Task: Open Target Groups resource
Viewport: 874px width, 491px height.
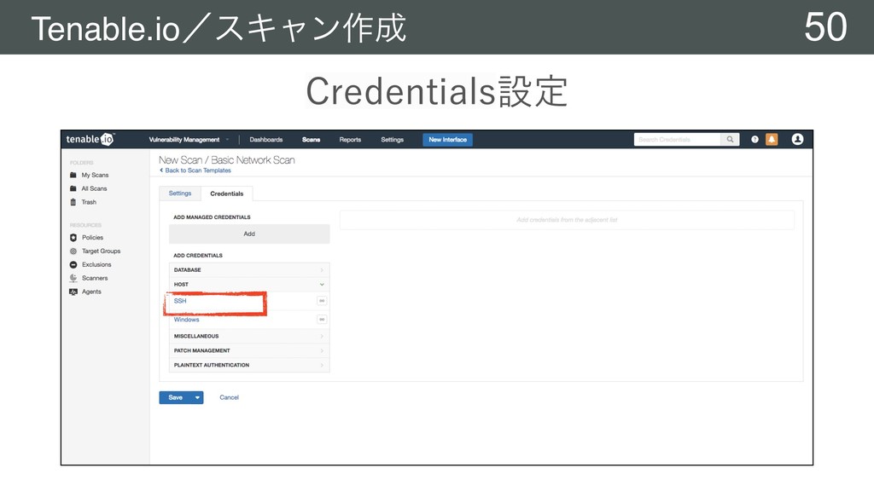Action: (101, 251)
